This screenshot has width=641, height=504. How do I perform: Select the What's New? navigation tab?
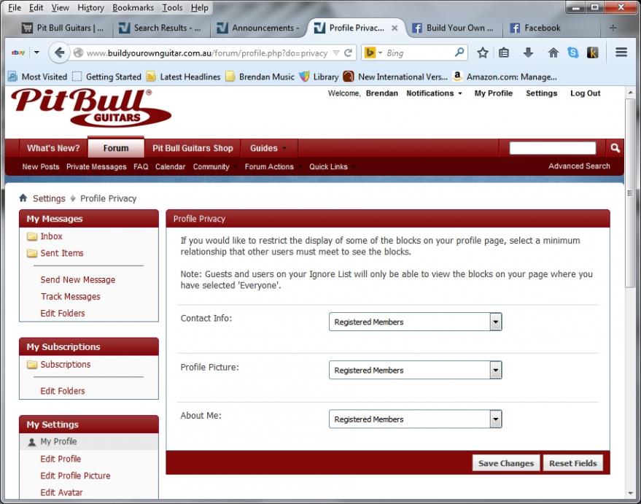click(x=53, y=148)
